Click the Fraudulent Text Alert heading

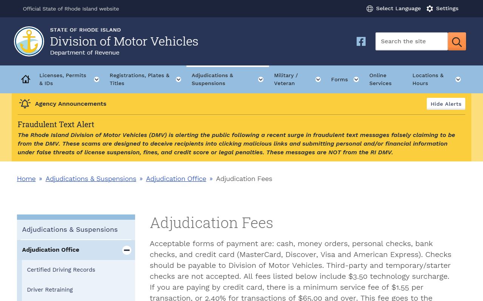click(x=56, y=125)
